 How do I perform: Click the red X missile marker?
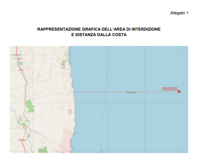[x=179, y=92]
